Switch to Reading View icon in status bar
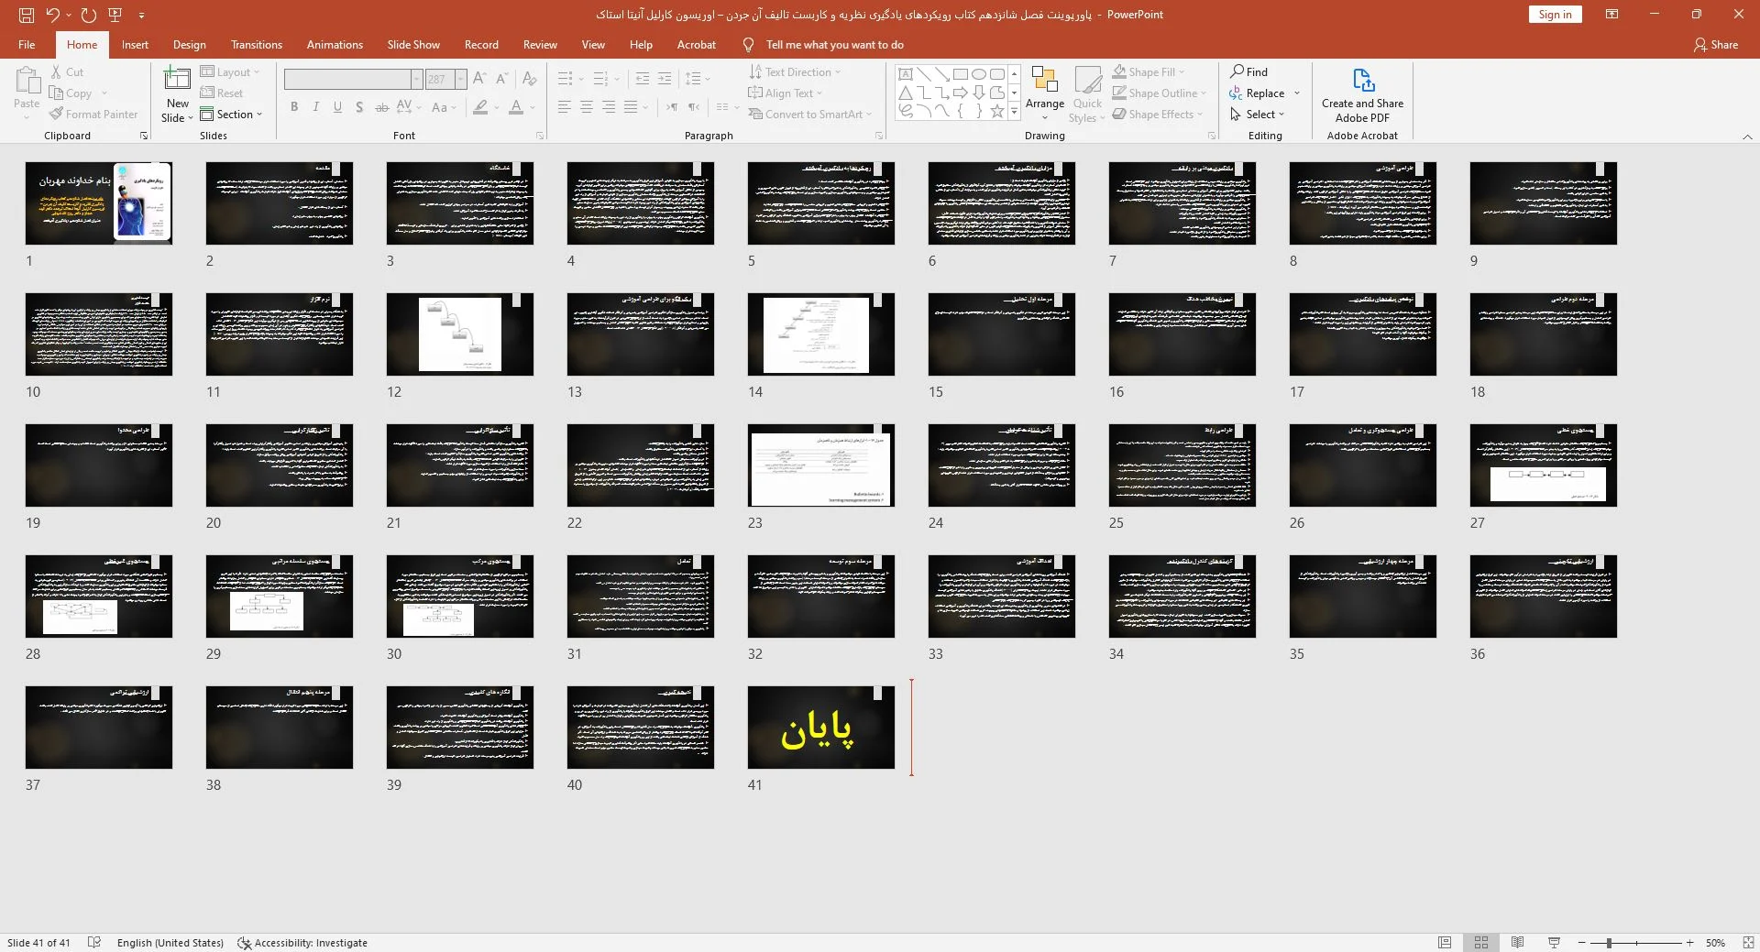Image resolution: width=1760 pixels, height=952 pixels. [x=1518, y=943]
